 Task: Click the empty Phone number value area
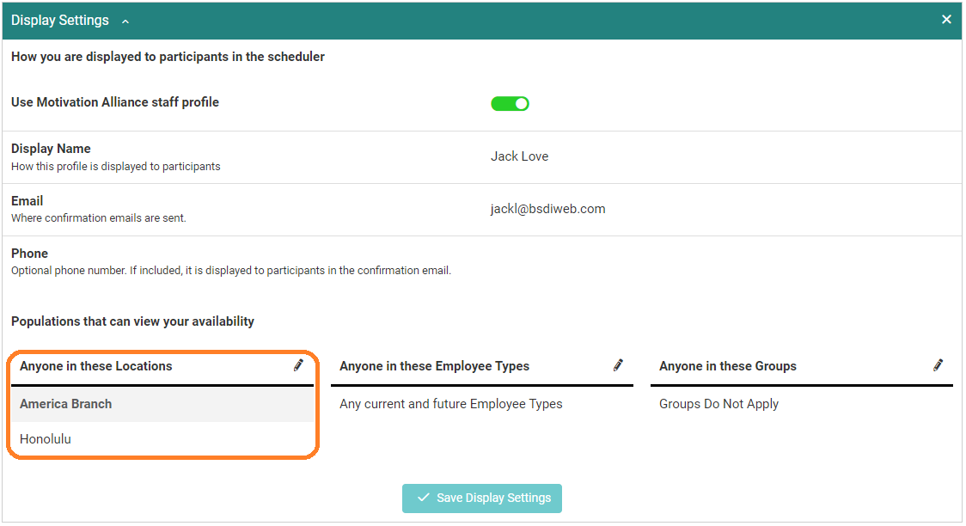click(x=550, y=261)
